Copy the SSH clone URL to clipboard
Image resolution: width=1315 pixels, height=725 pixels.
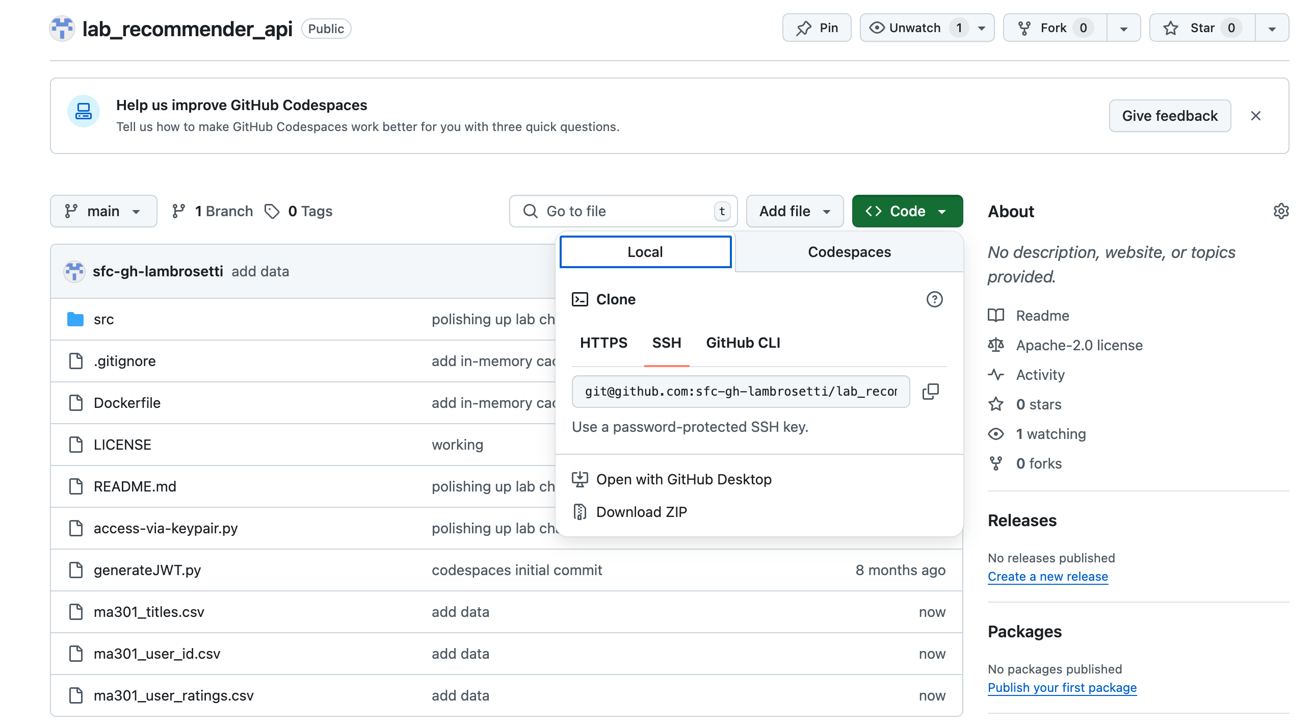point(931,391)
